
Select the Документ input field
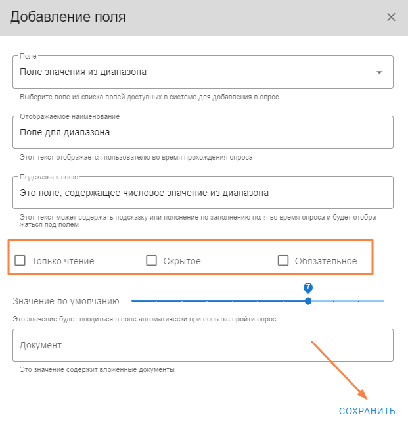(202, 345)
